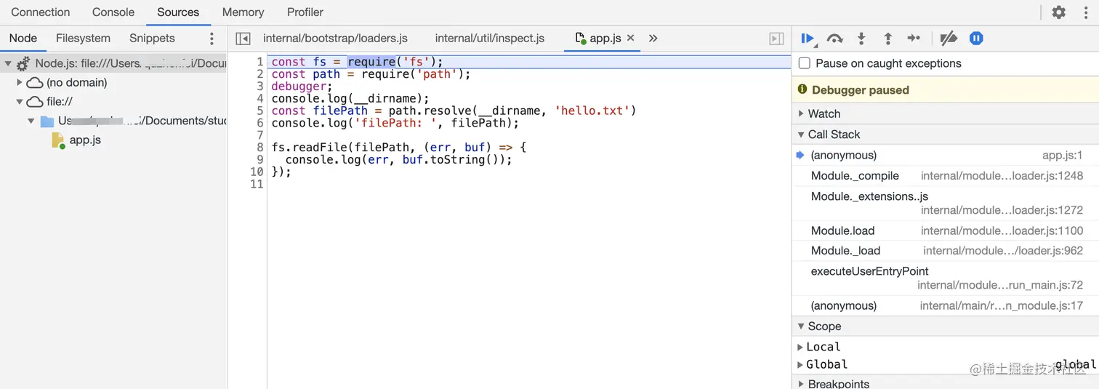Collapse the Call Stack section
1099x389 pixels.
(x=945, y=135)
